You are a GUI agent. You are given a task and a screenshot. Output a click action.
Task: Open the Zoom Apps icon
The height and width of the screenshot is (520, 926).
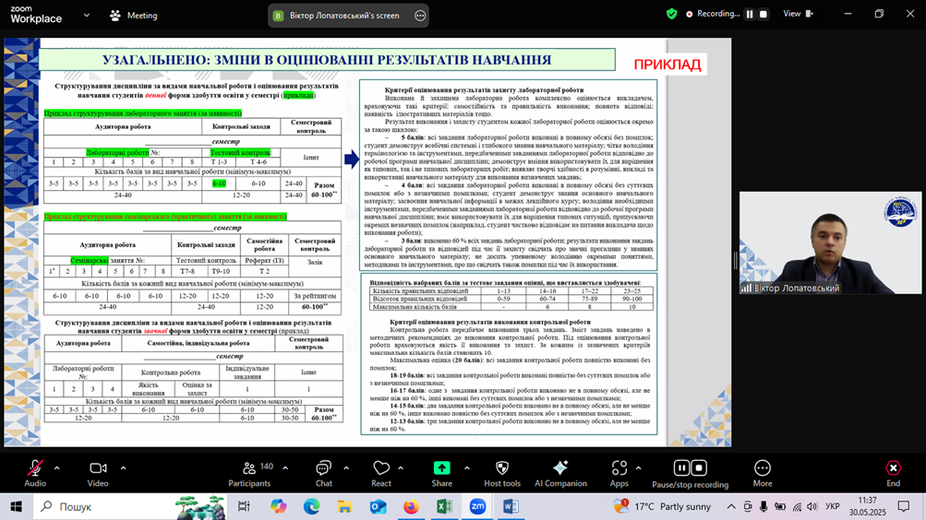pos(619,468)
